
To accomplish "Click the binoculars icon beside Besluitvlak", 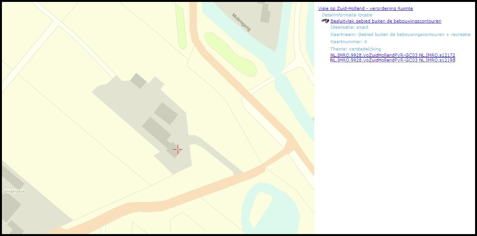I will [x=325, y=21].
